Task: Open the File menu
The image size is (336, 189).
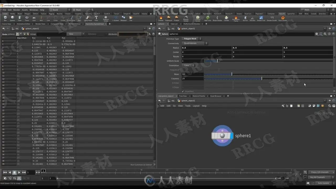Action: pos(4,10)
